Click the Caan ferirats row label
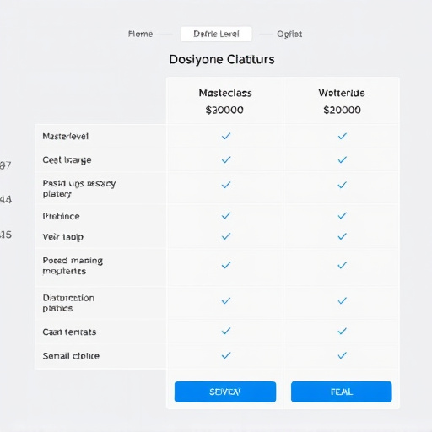Image resolution: width=432 pixels, height=432 pixels. [69, 332]
